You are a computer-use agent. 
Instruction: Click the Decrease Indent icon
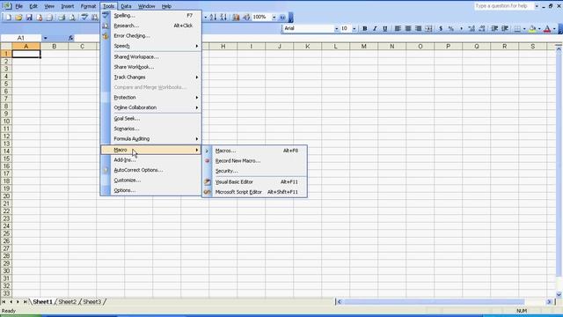click(494, 28)
